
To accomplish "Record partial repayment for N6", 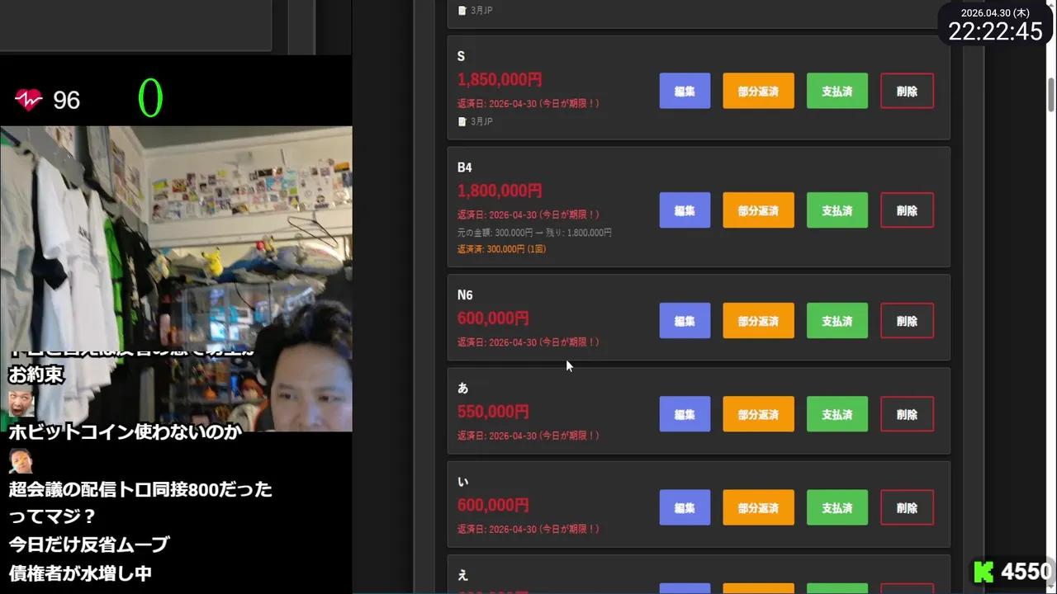I will [x=758, y=321].
